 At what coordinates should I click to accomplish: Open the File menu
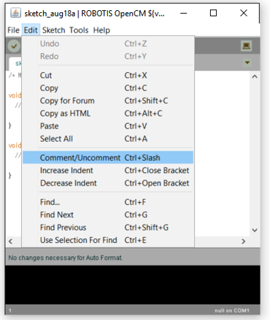click(14, 30)
